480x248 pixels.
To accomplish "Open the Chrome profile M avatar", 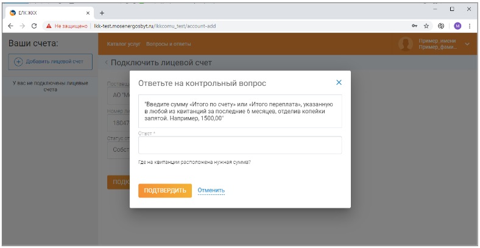I will (x=457, y=26).
